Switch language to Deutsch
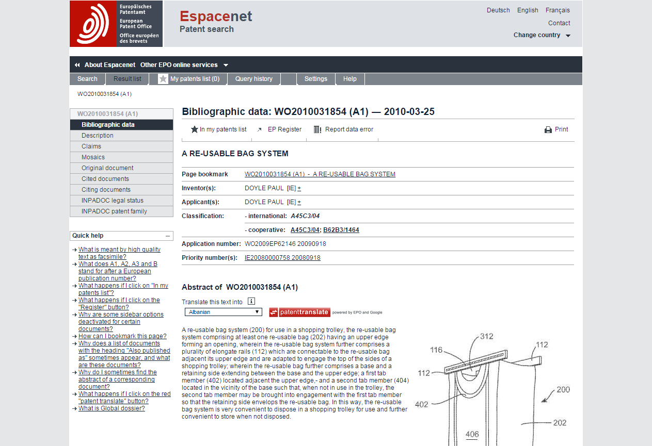The height and width of the screenshot is (446, 652). click(498, 10)
